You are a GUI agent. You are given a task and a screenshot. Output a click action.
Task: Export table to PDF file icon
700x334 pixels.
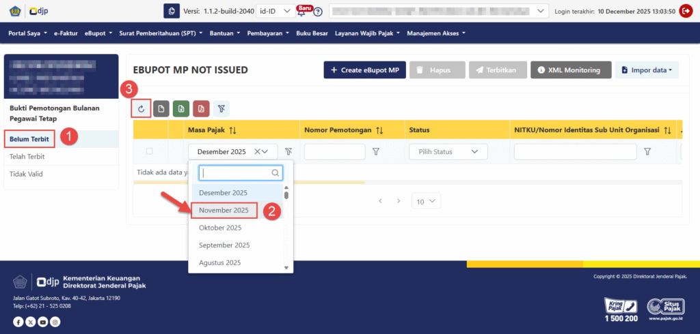(x=201, y=108)
